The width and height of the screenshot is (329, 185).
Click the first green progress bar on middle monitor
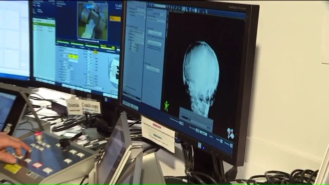(x=63, y=42)
